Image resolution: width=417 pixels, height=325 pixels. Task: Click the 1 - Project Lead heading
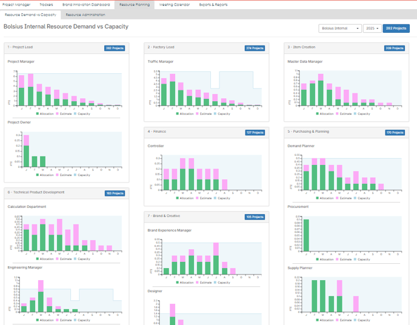point(20,47)
